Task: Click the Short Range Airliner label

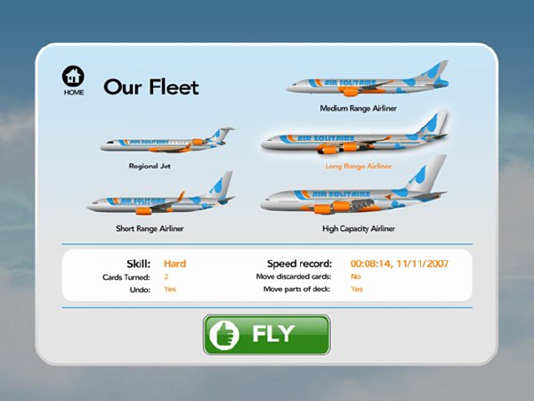Action: click(150, 228)
